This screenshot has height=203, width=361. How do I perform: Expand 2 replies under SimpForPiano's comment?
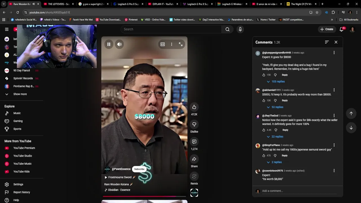click(274, 162)
